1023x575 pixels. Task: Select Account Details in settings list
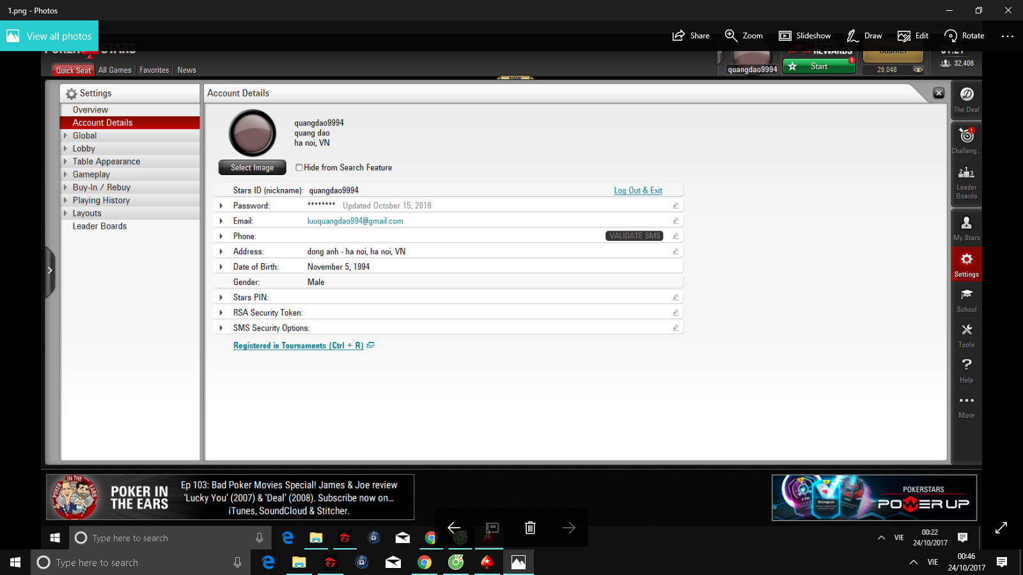tap(130, 123)
